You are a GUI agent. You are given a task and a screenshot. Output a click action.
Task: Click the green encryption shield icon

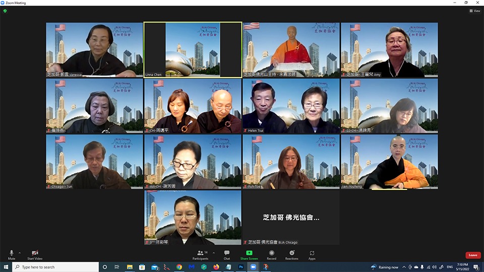tap(5, 11)
